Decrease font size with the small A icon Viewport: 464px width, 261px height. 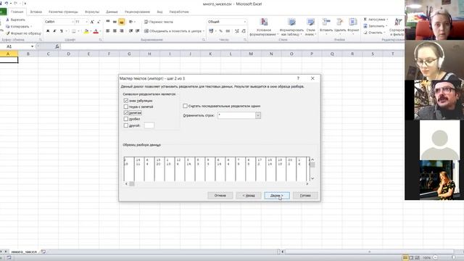pos(99,22)
